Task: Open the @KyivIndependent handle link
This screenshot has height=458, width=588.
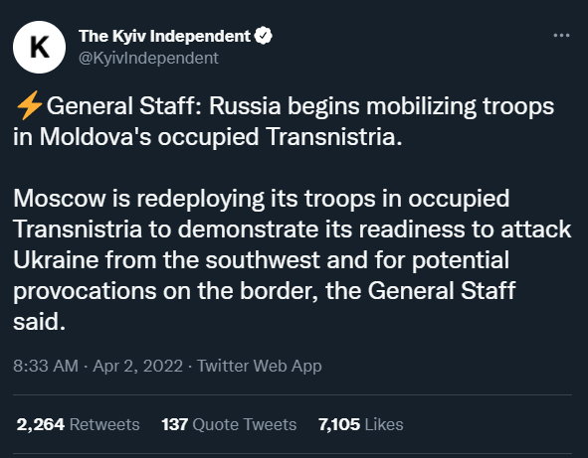Action: (x=148, y=58)
